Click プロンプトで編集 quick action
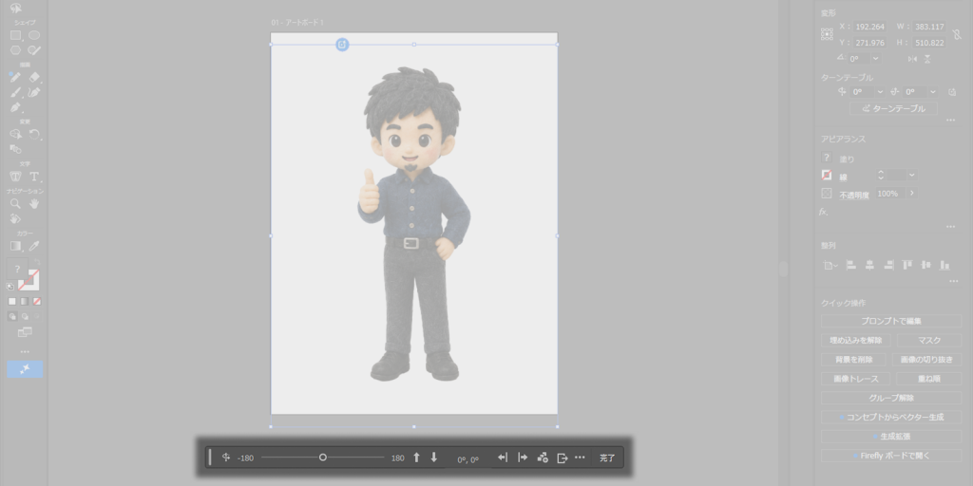973x486 pixels. [891, 321]
